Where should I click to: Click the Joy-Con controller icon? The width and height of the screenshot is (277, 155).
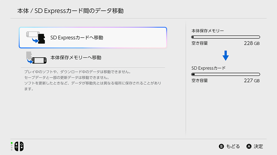click(x=19, y=146)
